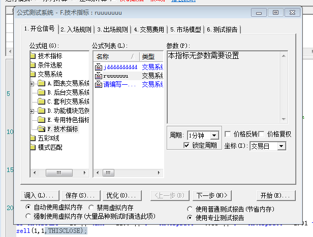Select the 五彩K线 folder icon

(x=33, y=138)
